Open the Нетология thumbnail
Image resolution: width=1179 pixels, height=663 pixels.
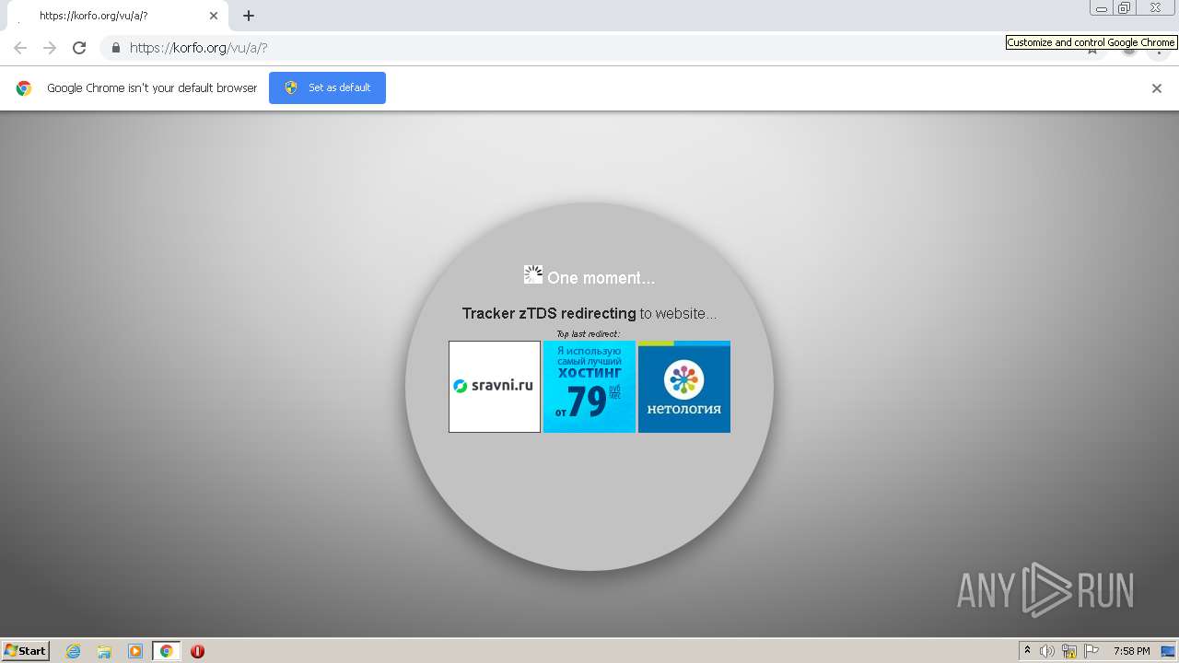[x=684, y=387]
